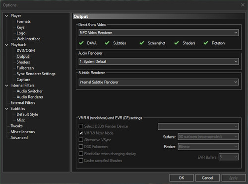Open the Advanced options page
The image size is (248, 184).
click(x=19, y=138)
